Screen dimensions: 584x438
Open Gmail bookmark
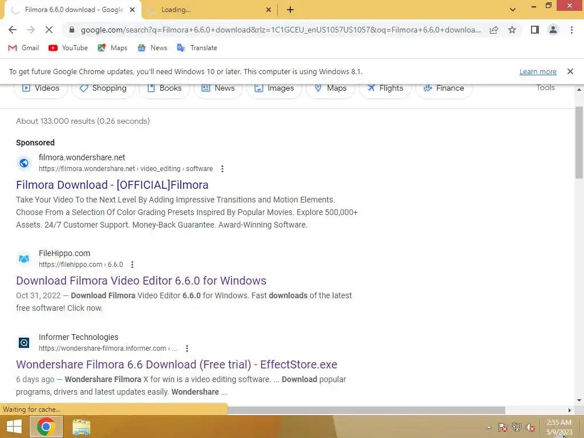pos(23,48)
